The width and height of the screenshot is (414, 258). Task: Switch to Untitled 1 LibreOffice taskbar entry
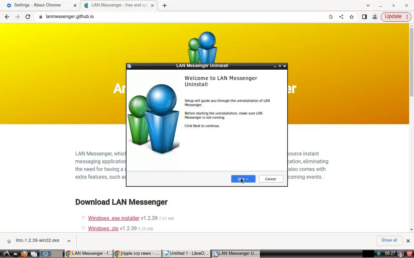tap(186, 254)
